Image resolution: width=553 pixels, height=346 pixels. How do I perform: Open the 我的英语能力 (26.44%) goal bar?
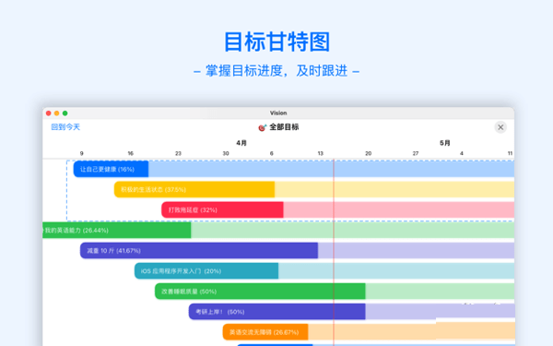(117, 231)
